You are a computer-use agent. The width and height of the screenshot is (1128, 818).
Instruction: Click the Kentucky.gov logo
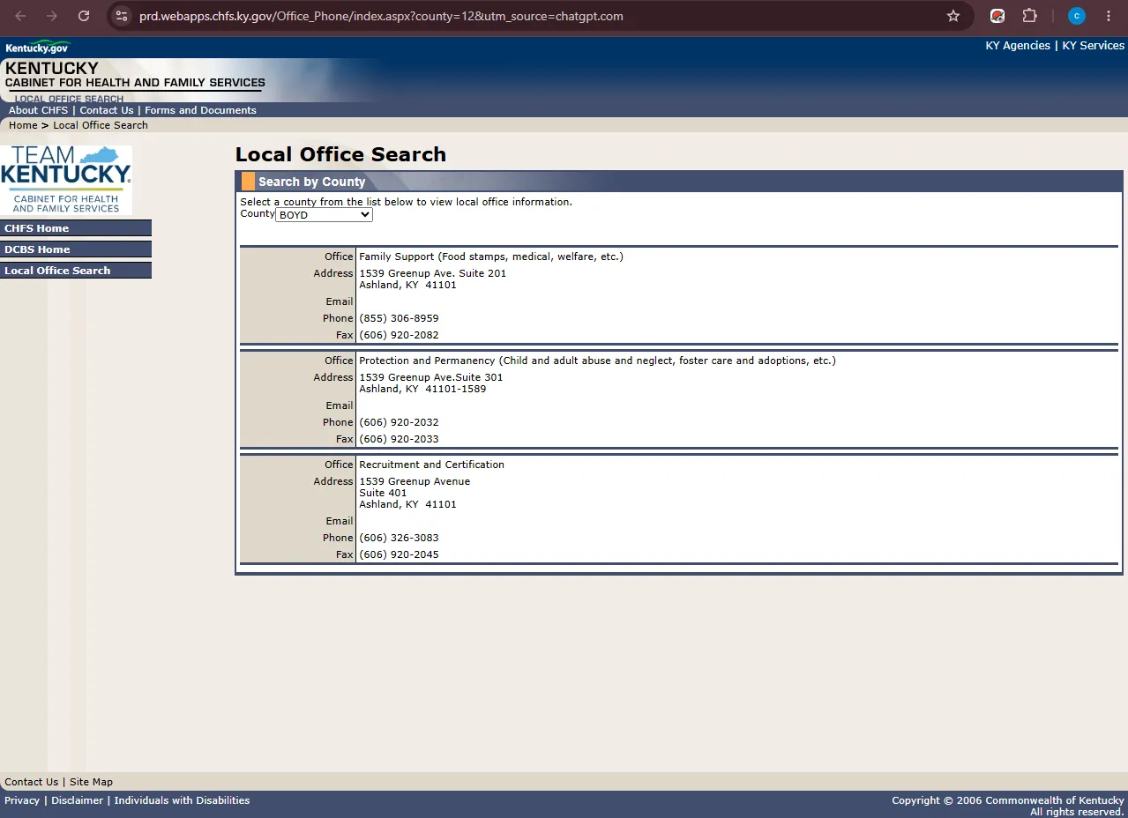[x=38, y=47]
